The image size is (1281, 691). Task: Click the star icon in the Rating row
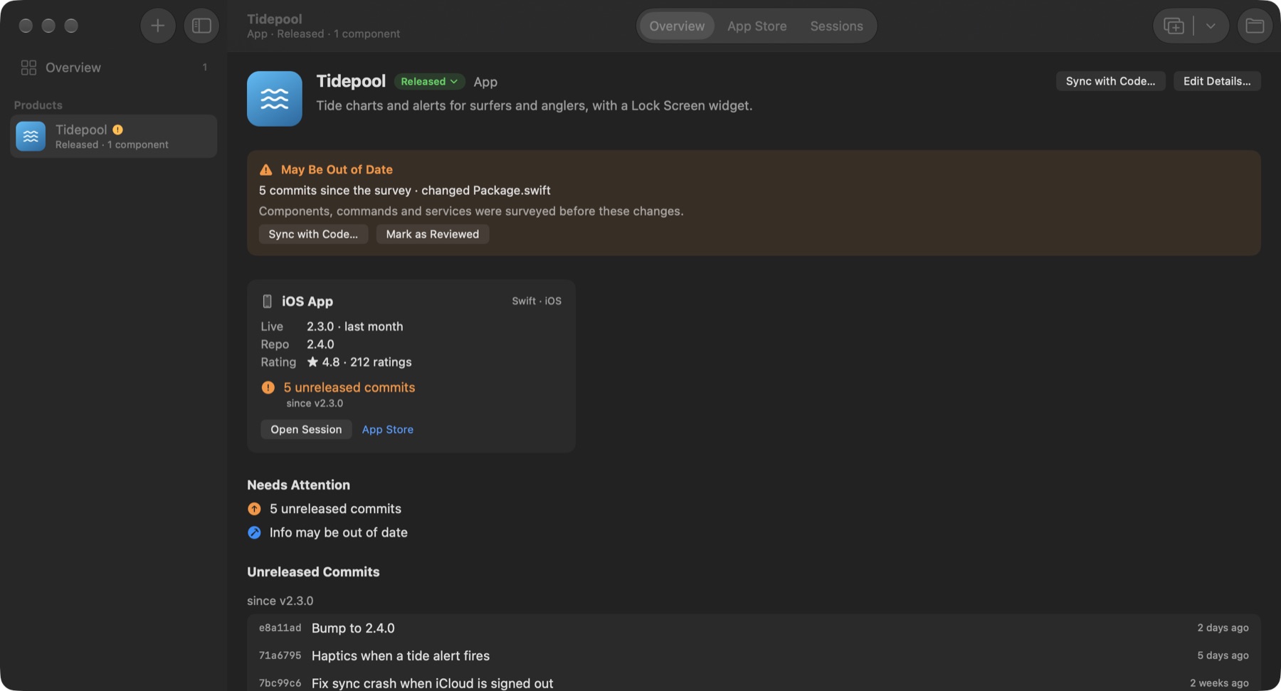pyautogui.click(x=312, y=362)
